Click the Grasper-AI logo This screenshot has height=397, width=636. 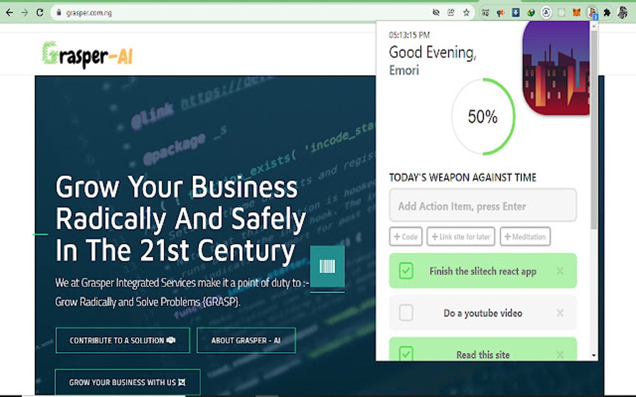pyautogui.click(x=87, y=55)
